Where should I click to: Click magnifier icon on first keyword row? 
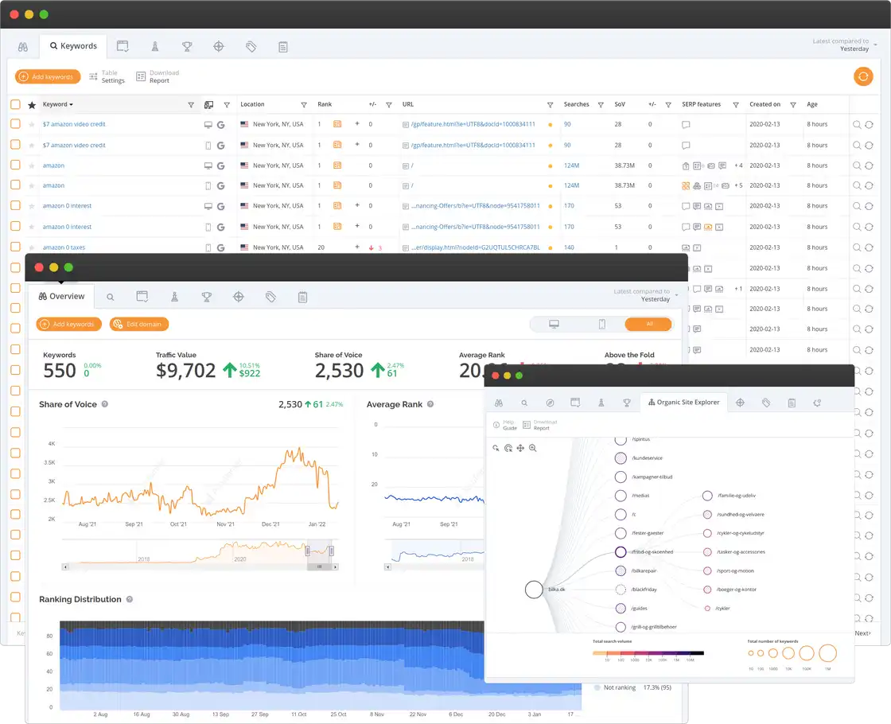coord(856,124)
